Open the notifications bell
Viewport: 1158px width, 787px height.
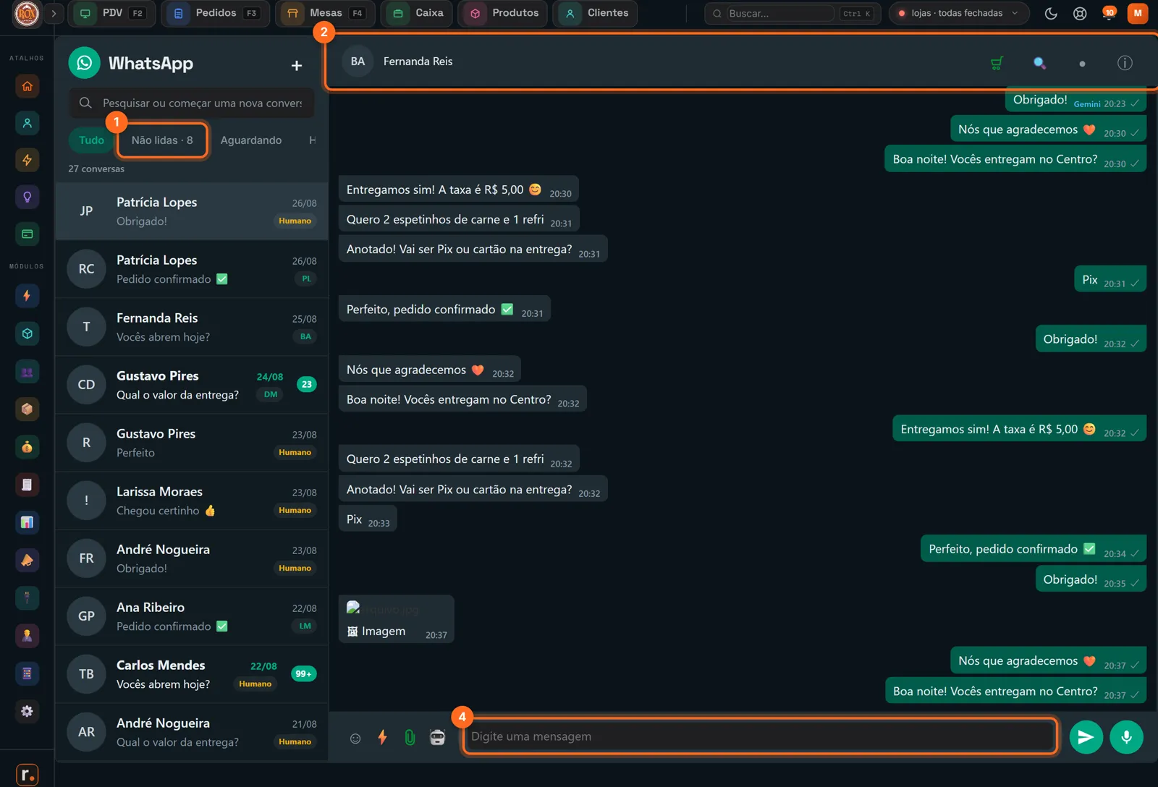pos(1108,13)
